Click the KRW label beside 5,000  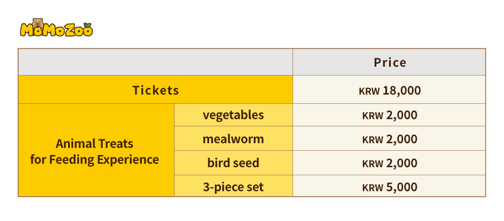(x=373, y=187)
